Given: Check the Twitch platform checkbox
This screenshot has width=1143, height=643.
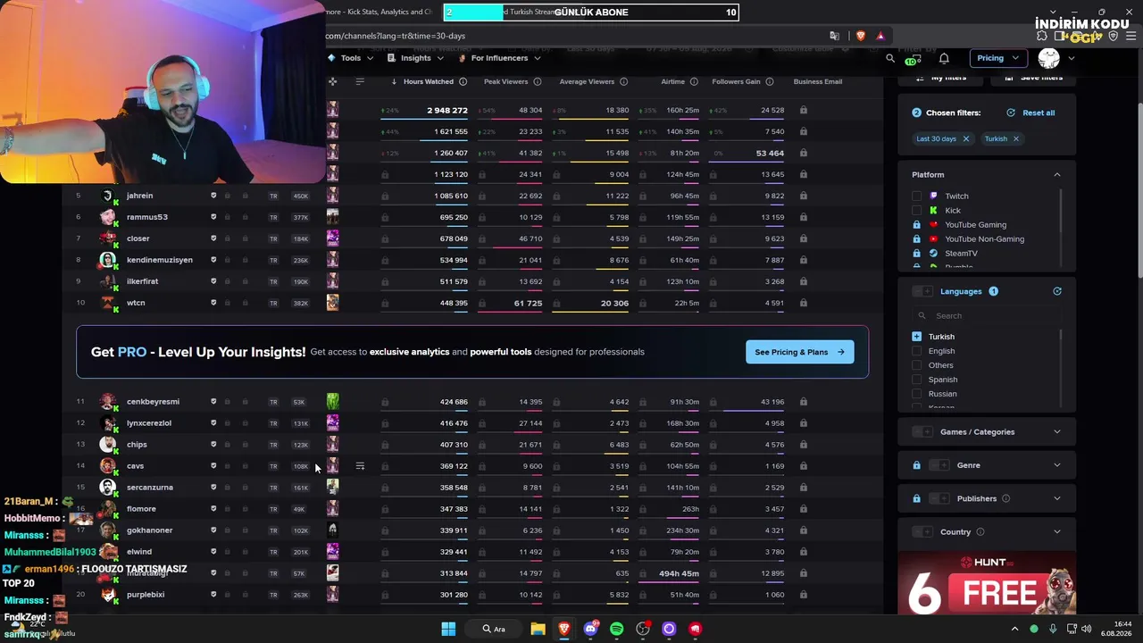Looking at the screenshot, I should 916,196.
